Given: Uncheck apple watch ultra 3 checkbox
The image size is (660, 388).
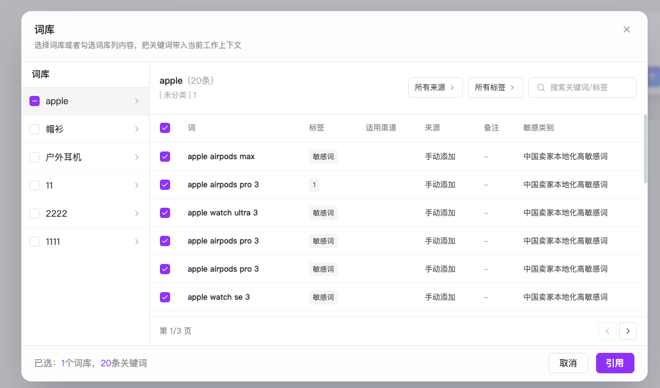Looking at the screenshot, I should pos(165,213).
